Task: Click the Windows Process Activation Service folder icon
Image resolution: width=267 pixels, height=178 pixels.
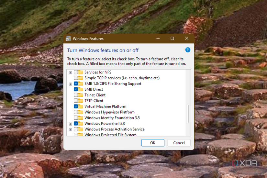Action: (81, 129)
